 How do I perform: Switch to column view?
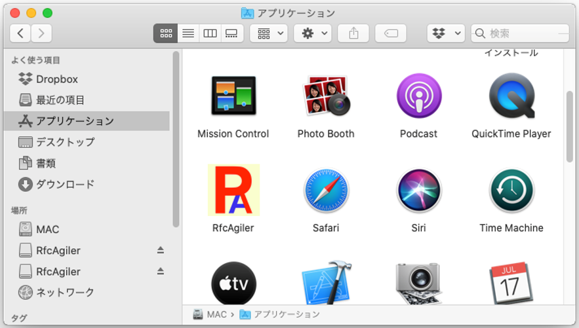(x=210, y=33)
